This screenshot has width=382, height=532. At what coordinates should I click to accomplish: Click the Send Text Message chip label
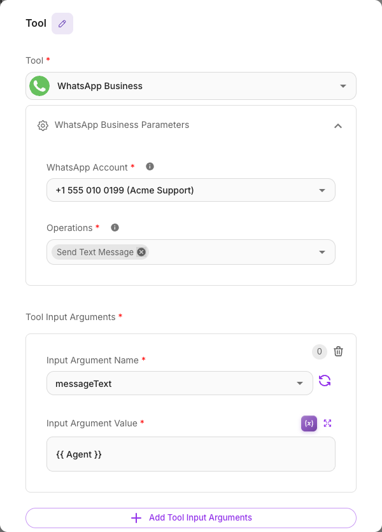tap(95, 252)
